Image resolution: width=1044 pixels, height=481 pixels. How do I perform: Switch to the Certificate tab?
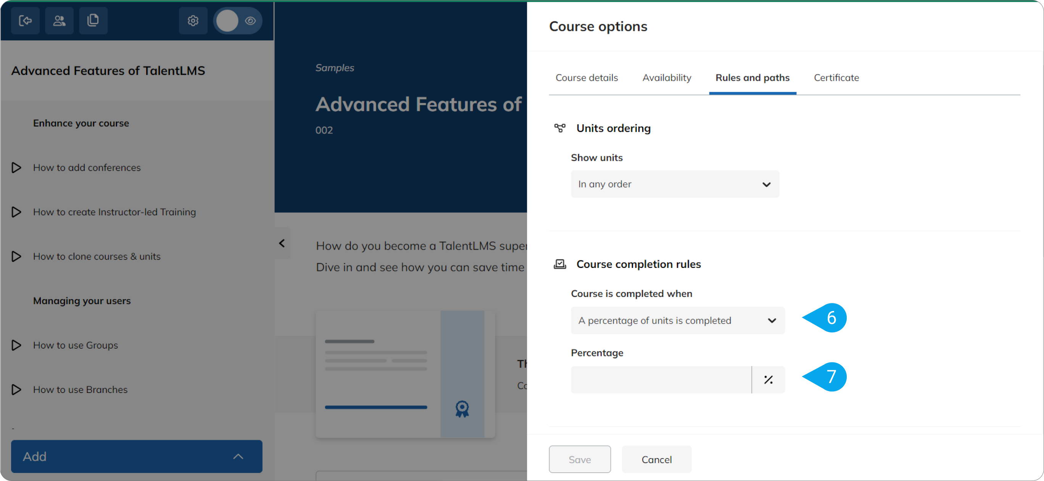836,78
